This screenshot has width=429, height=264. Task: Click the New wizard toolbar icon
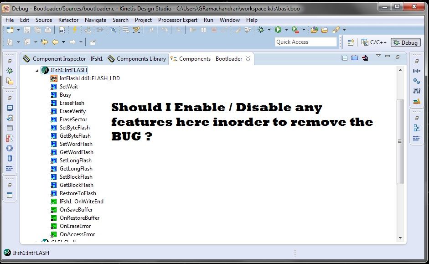[x=10, y=30]
